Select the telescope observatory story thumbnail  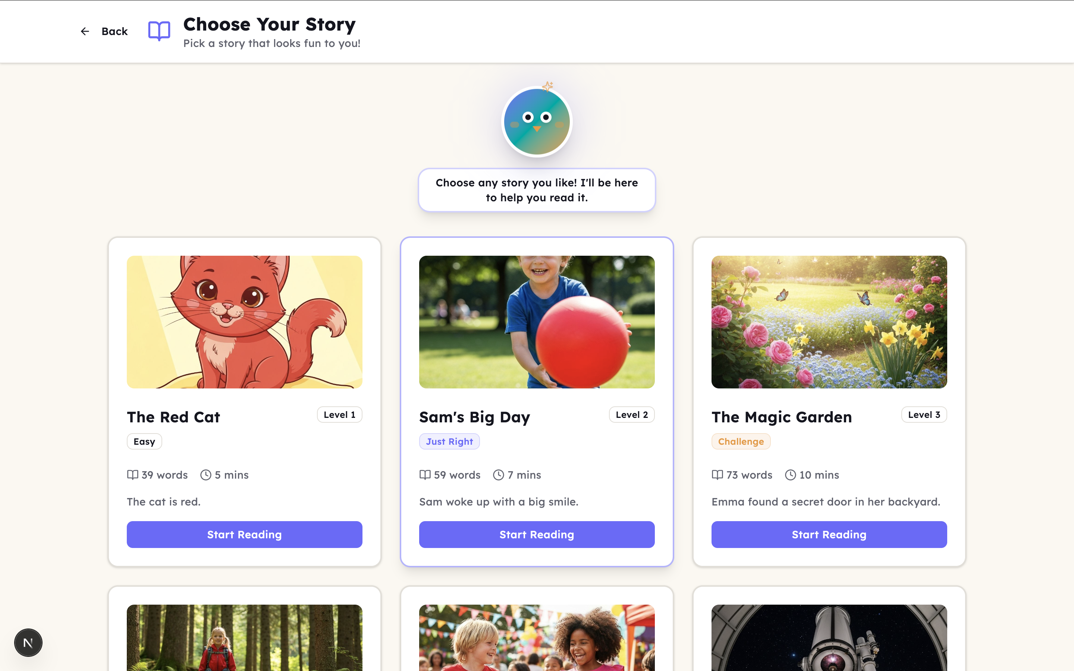tap(829, 637)
